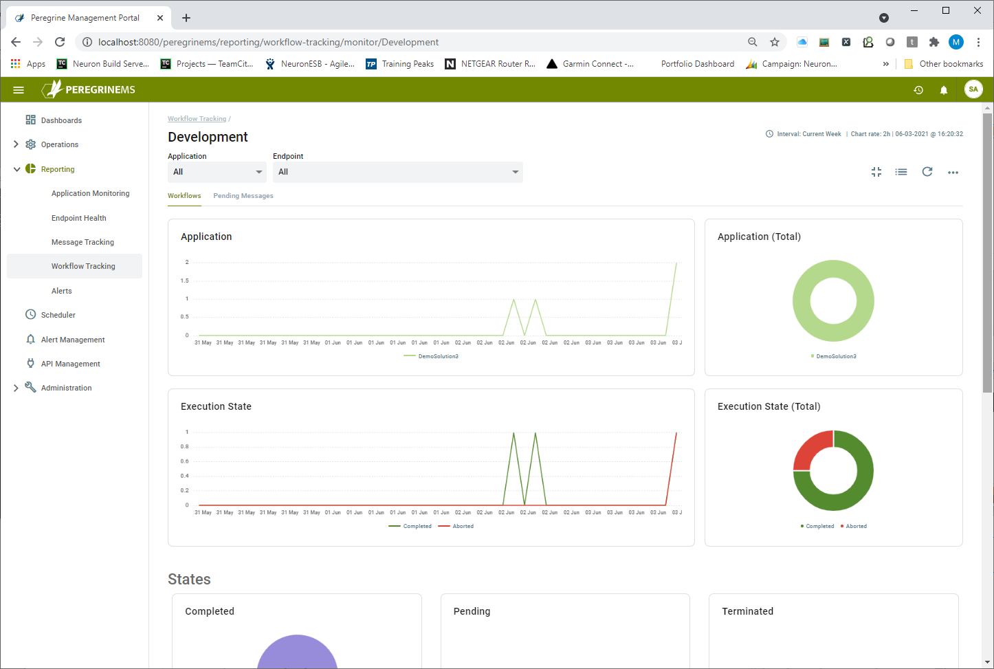Open the Application dropdown set to All
994x669 pixels.
tap(217, 172)
